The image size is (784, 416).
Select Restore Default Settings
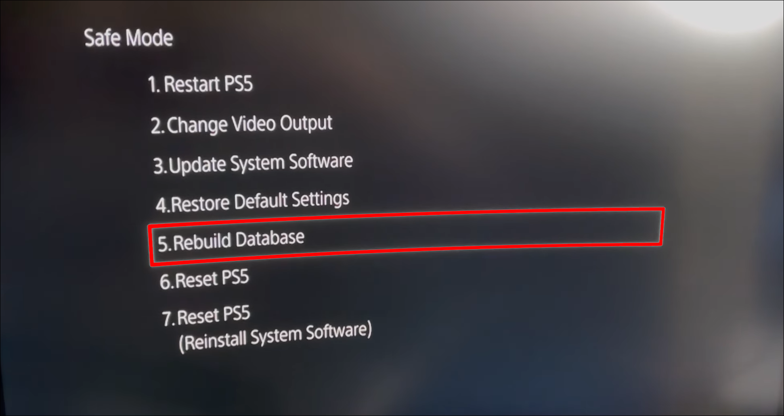click(x=253, y=202)
